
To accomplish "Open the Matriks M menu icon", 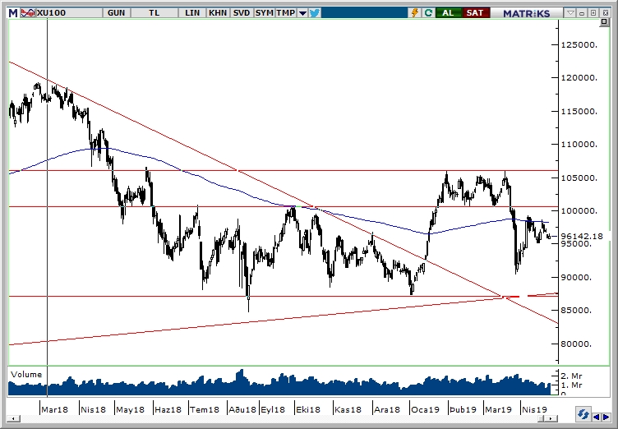I will (x=13, y=13).
